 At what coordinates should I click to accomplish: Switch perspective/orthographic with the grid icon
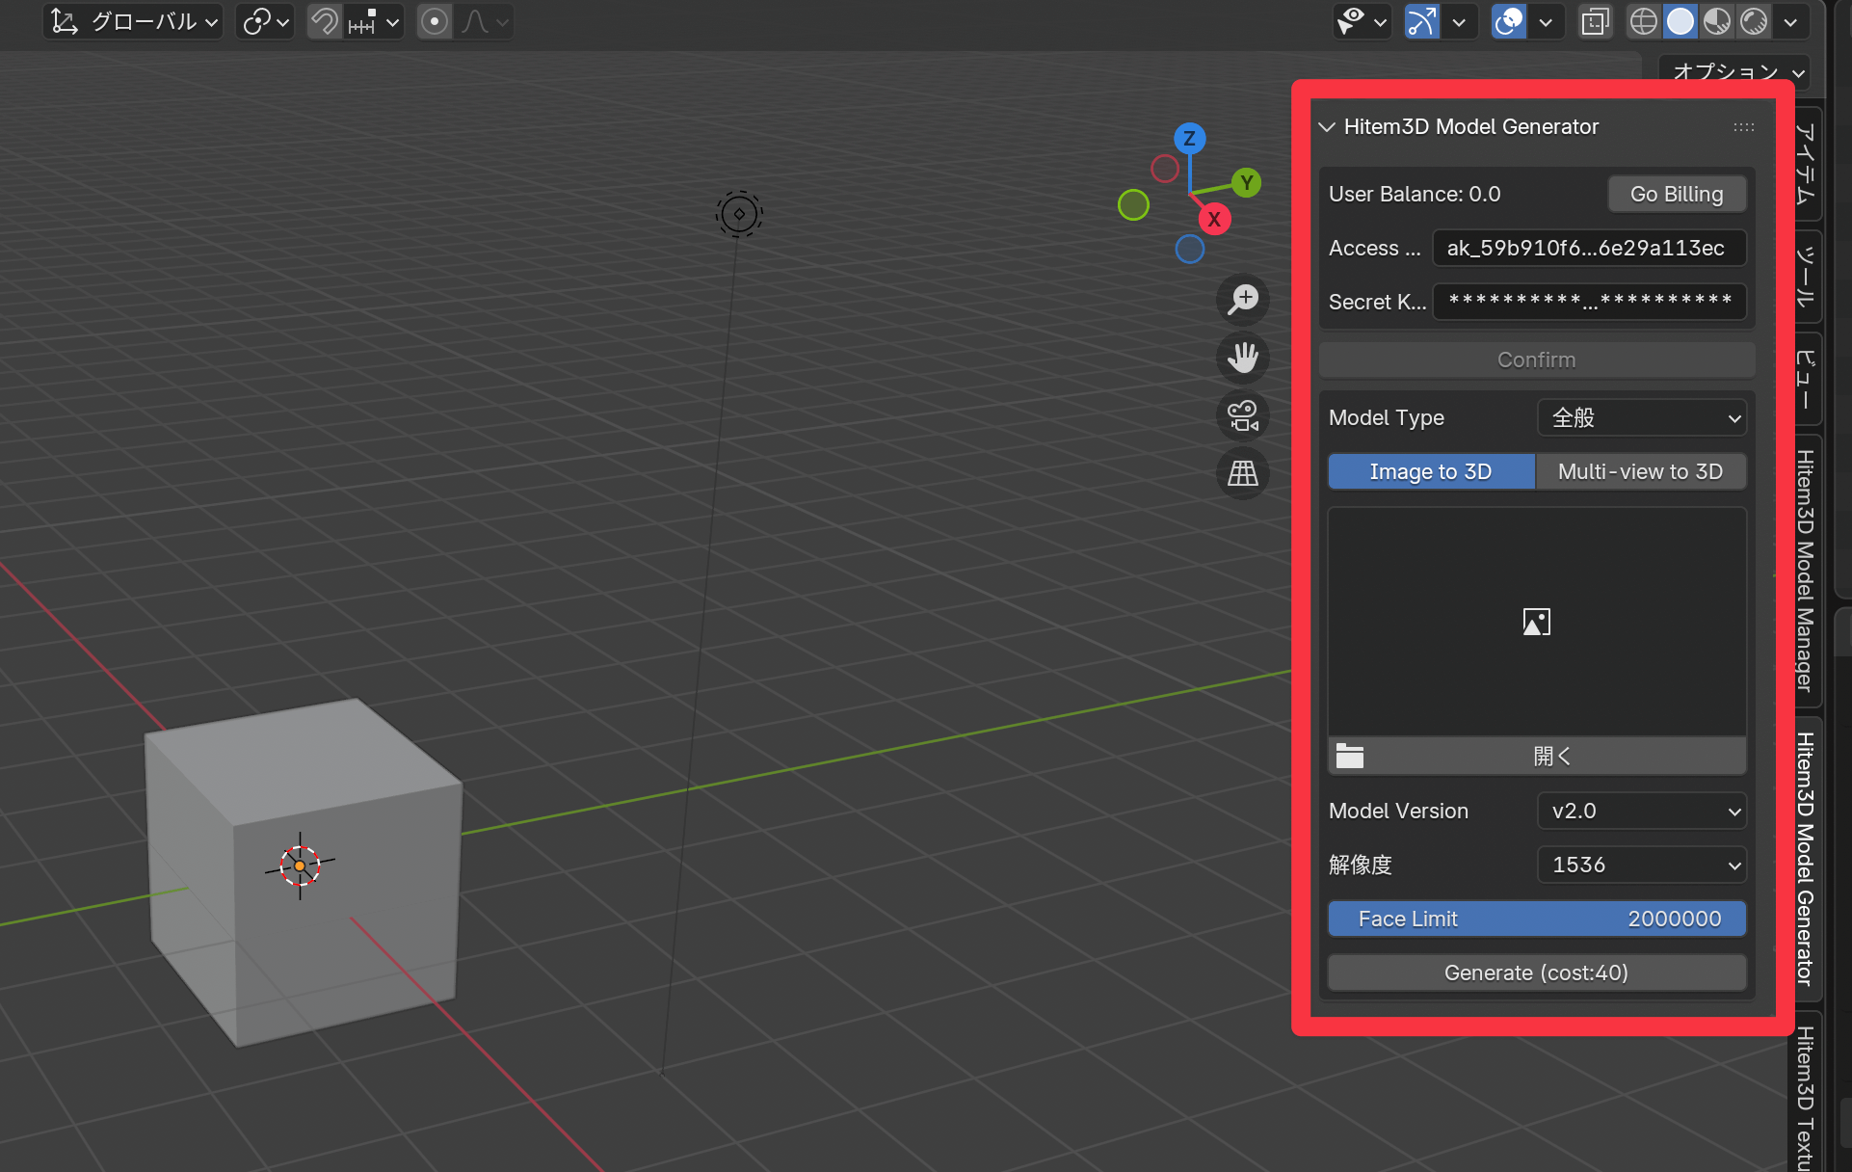click(x=1243, y=473)
